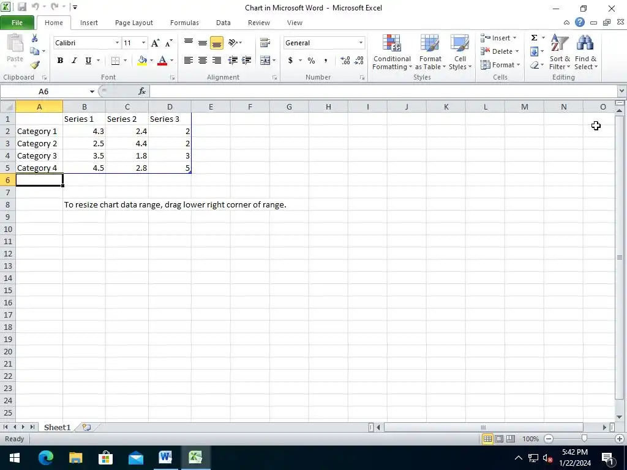Open the File tab
Screen dimensions: 627x470
(17, 23)
